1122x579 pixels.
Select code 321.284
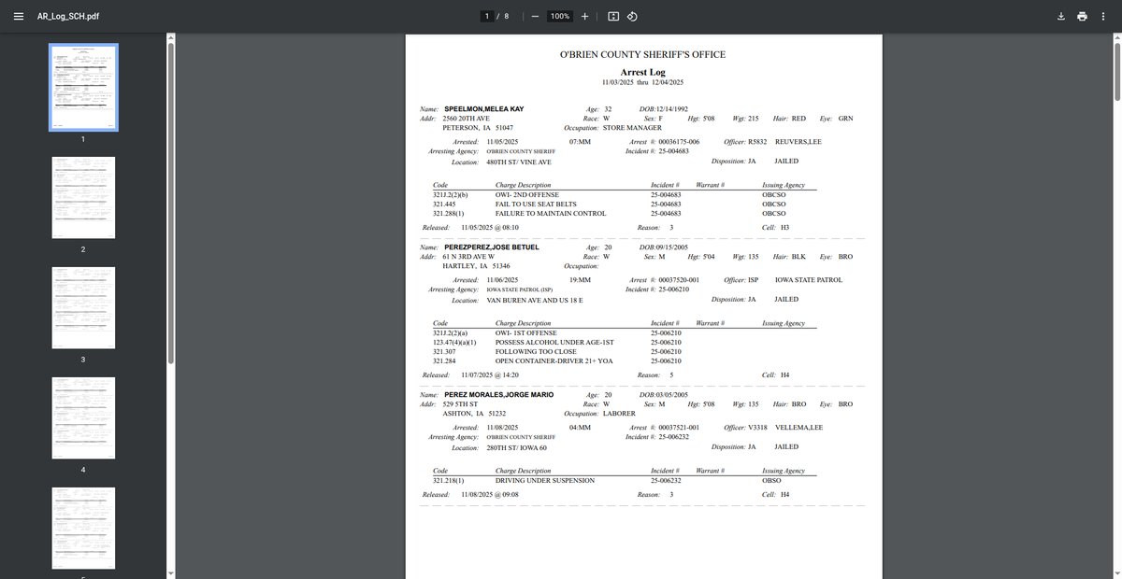click(x=444, y=360)
